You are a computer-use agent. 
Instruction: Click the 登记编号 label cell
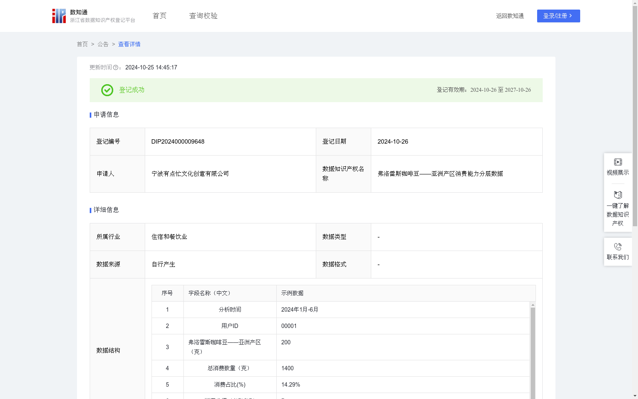[117, 142]
